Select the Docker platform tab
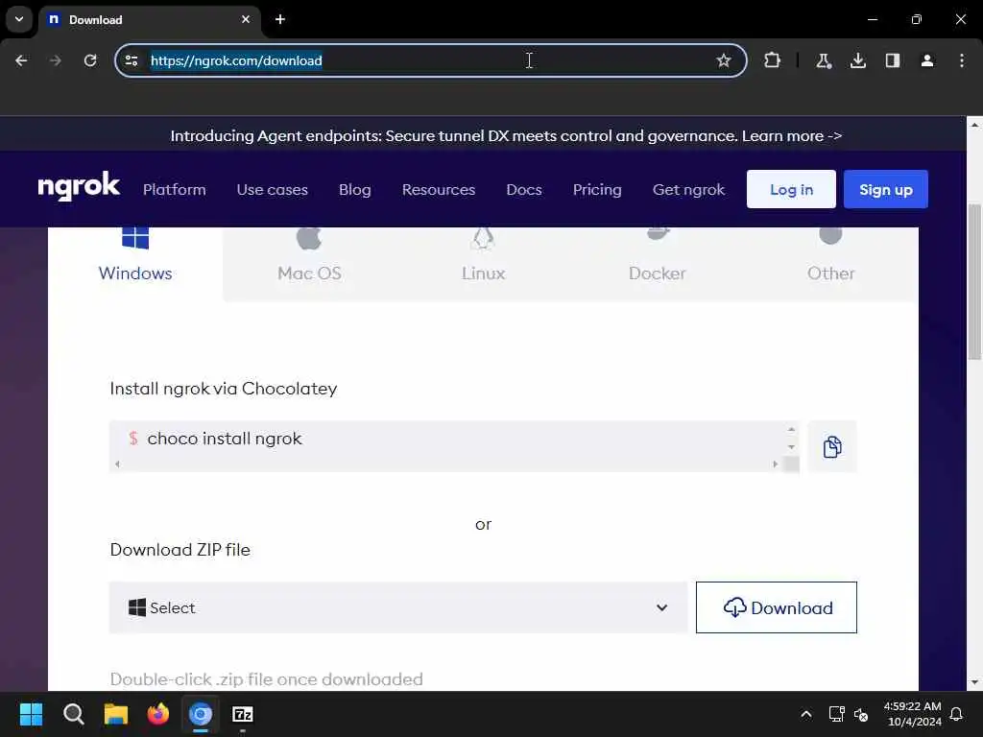The width and height of the screenshot is (983, 737). pos(657,264)
